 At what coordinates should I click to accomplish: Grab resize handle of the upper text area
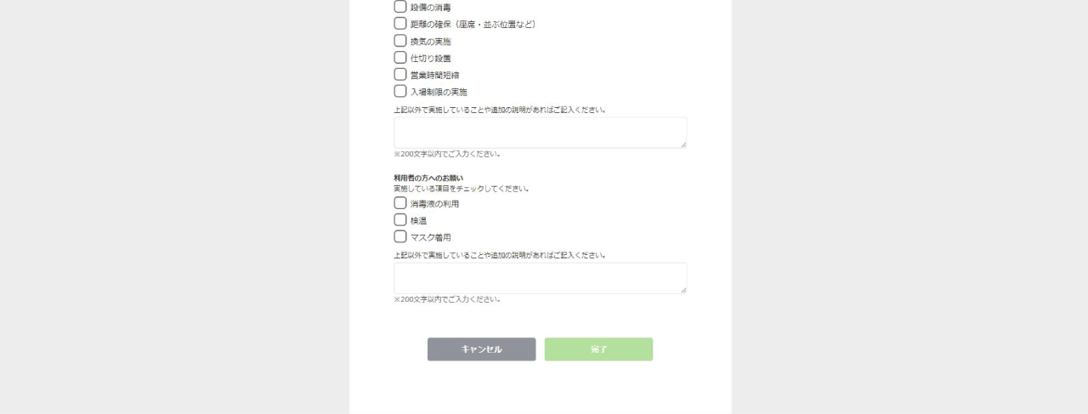pyautogui.click(x=683, y=145)
